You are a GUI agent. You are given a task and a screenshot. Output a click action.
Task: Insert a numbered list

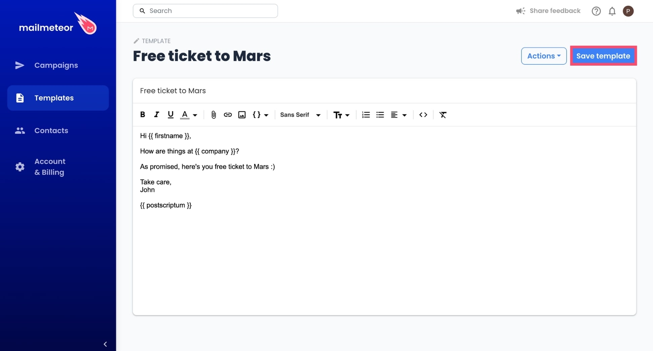coord(366,115)
